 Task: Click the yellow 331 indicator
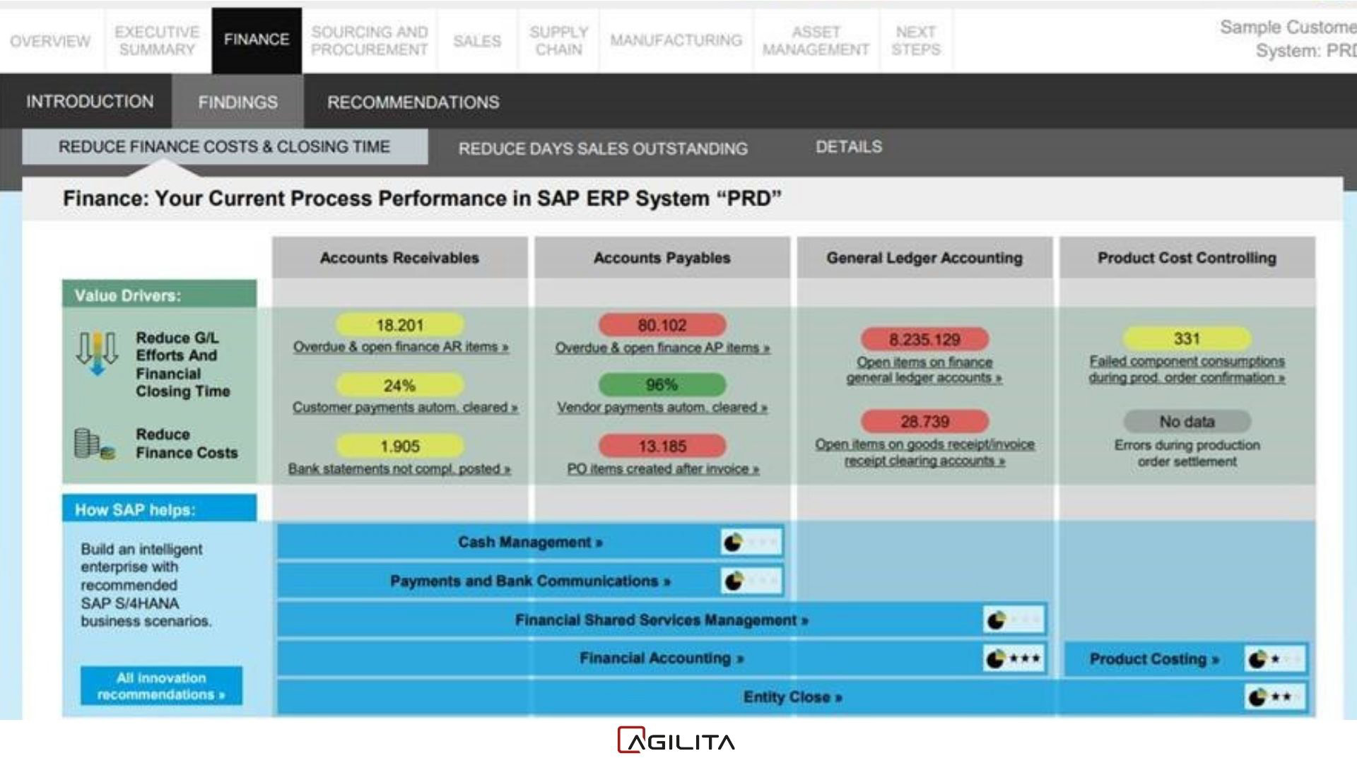coord(1187,338)
